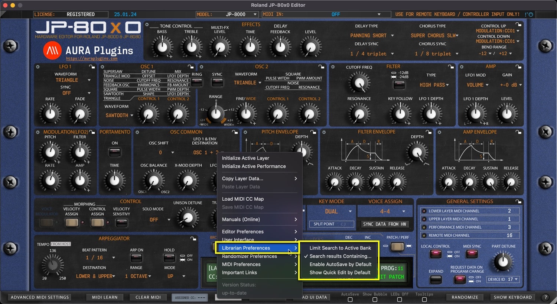Screen dimensions: 557x304
Task: Click the Filter Envelope gear icon
Action: coord(324,132)
